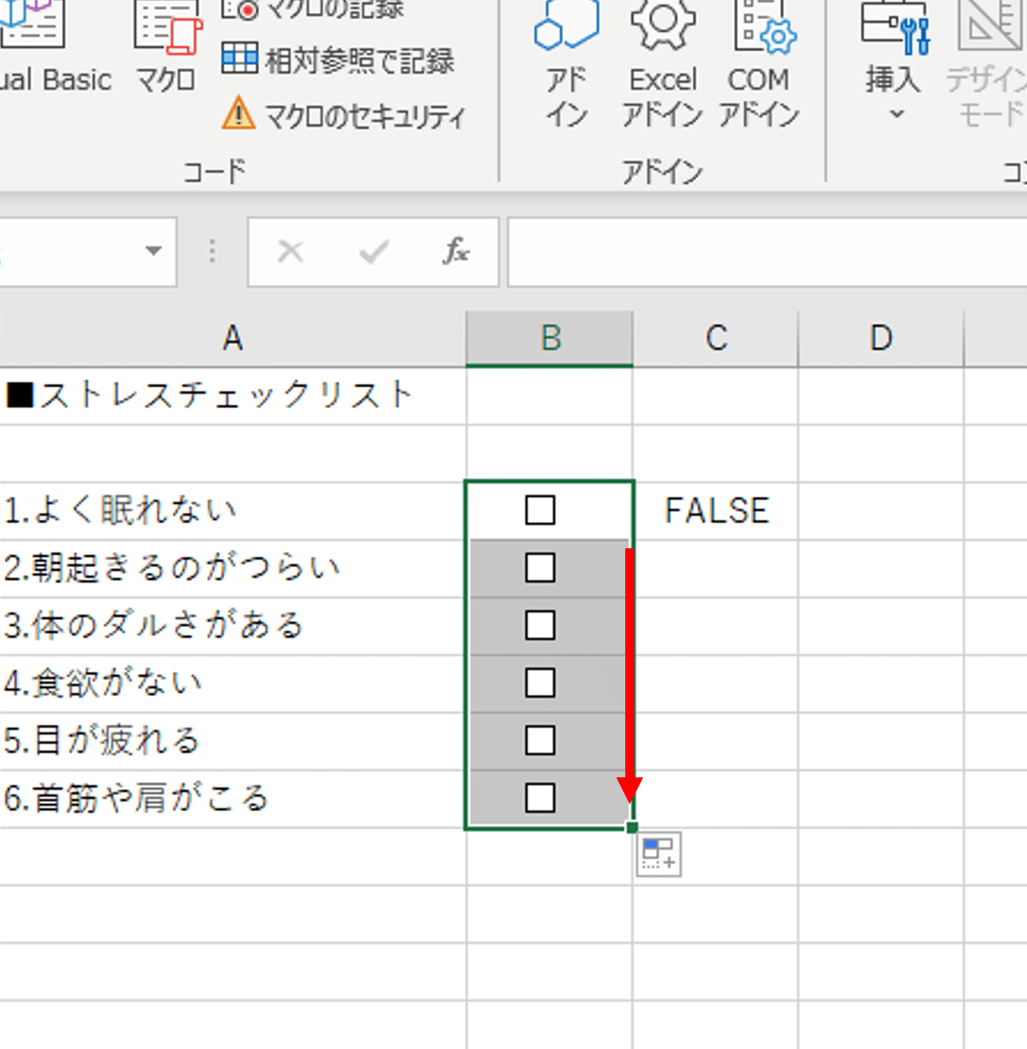Viewport: 1027px width, 1049px height.
Task: Click inside the formula bar
Action: pyautogui.click(x=764, y=251)
